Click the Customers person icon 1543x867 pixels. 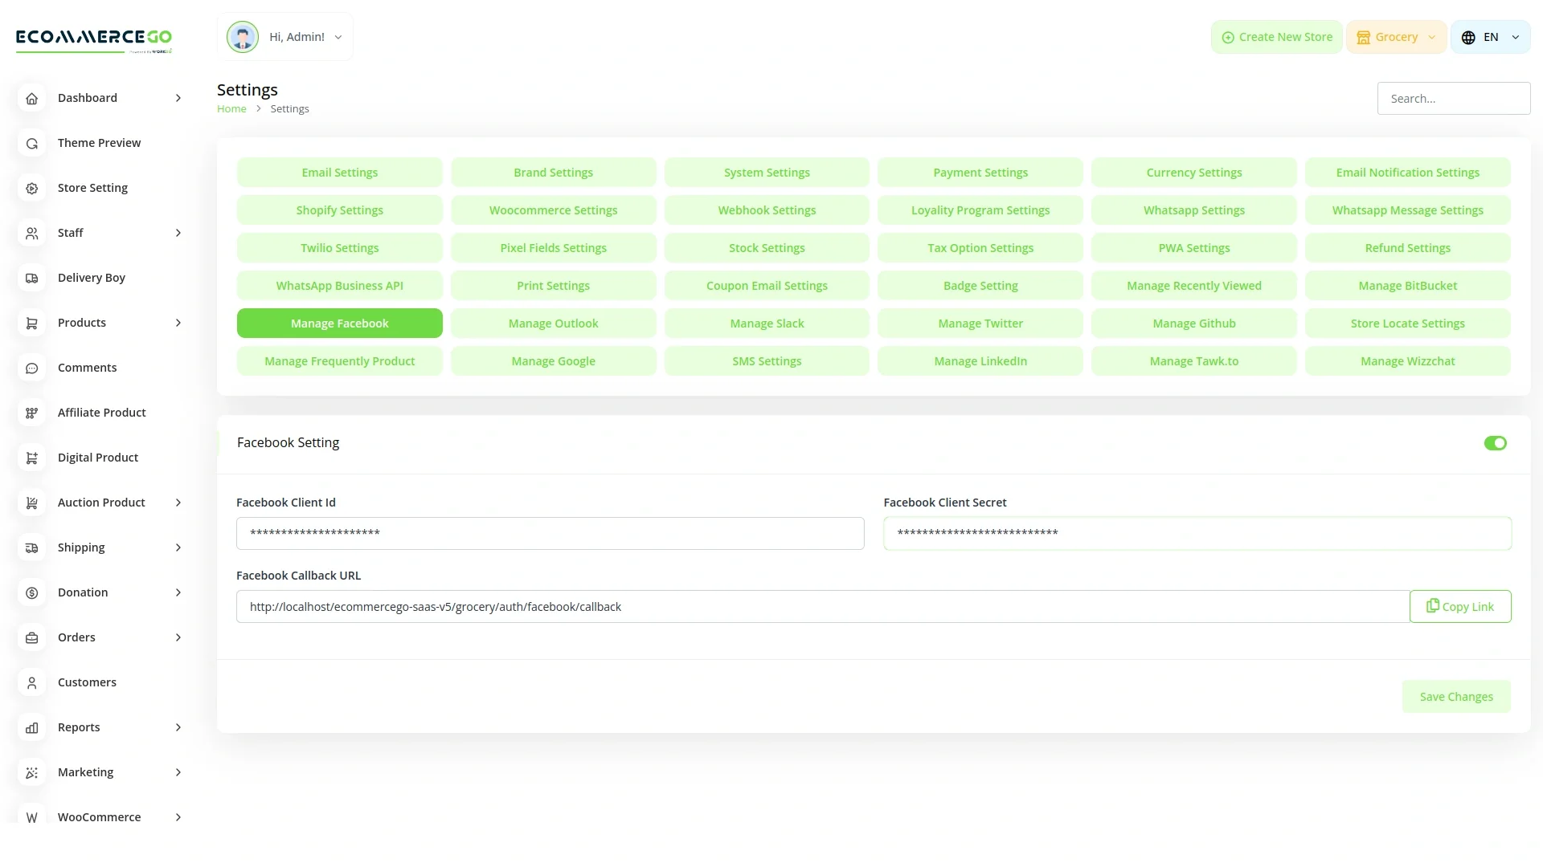pos(32,682)
